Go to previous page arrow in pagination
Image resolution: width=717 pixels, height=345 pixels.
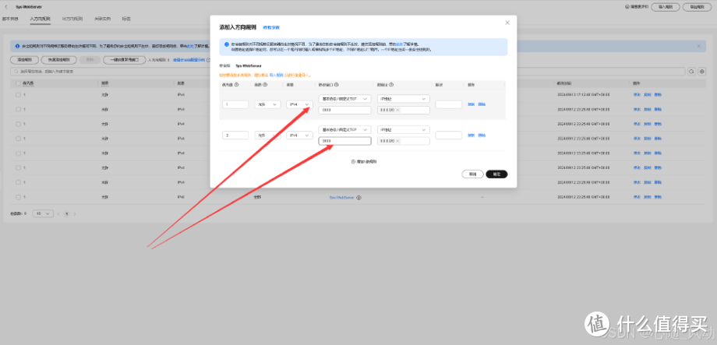(x=58, y=214)
